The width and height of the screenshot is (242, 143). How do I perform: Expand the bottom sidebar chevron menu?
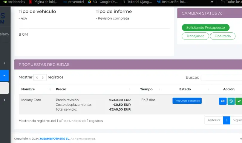[x=4, y=100]
